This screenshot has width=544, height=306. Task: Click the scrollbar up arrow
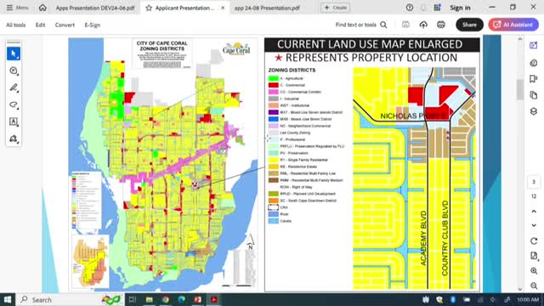coord(519,39)
